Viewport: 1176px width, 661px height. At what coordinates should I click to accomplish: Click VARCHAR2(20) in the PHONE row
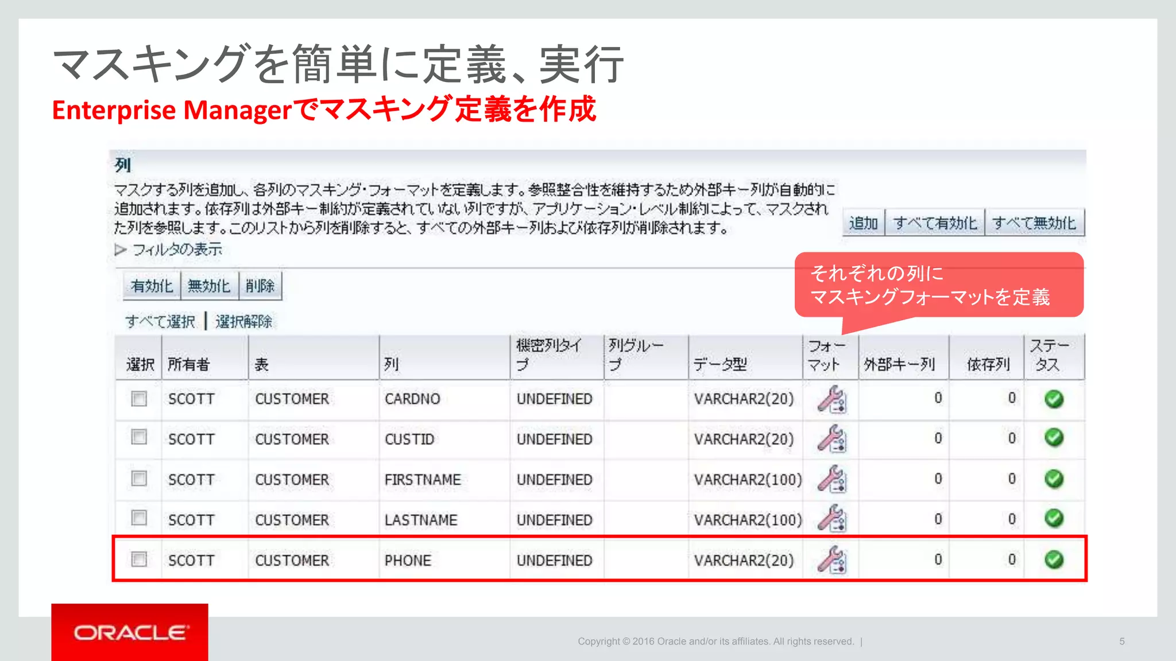pyautogui.click(x=744, y=561)
